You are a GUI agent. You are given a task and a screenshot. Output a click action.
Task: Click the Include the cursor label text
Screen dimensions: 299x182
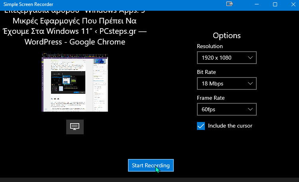[230, 126]
